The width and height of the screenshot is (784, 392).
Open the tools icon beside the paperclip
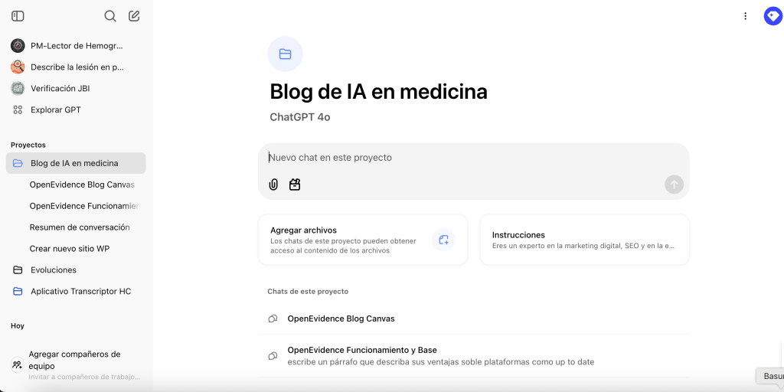[295, 185]
